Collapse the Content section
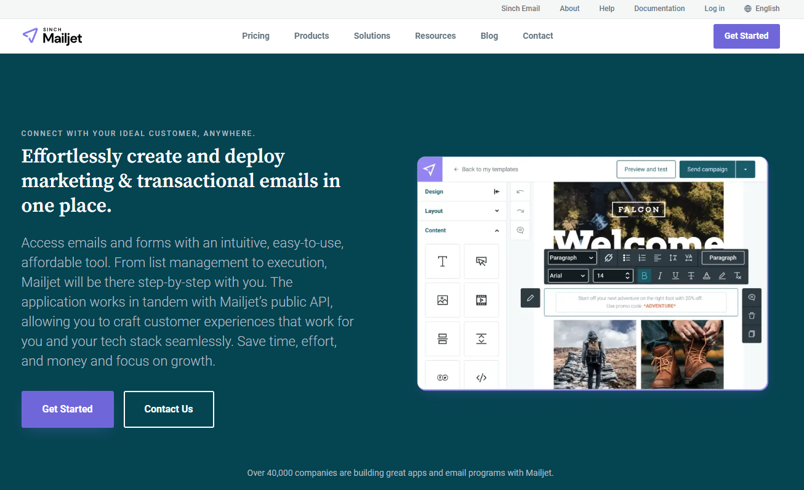 click(x=462, y=230)
